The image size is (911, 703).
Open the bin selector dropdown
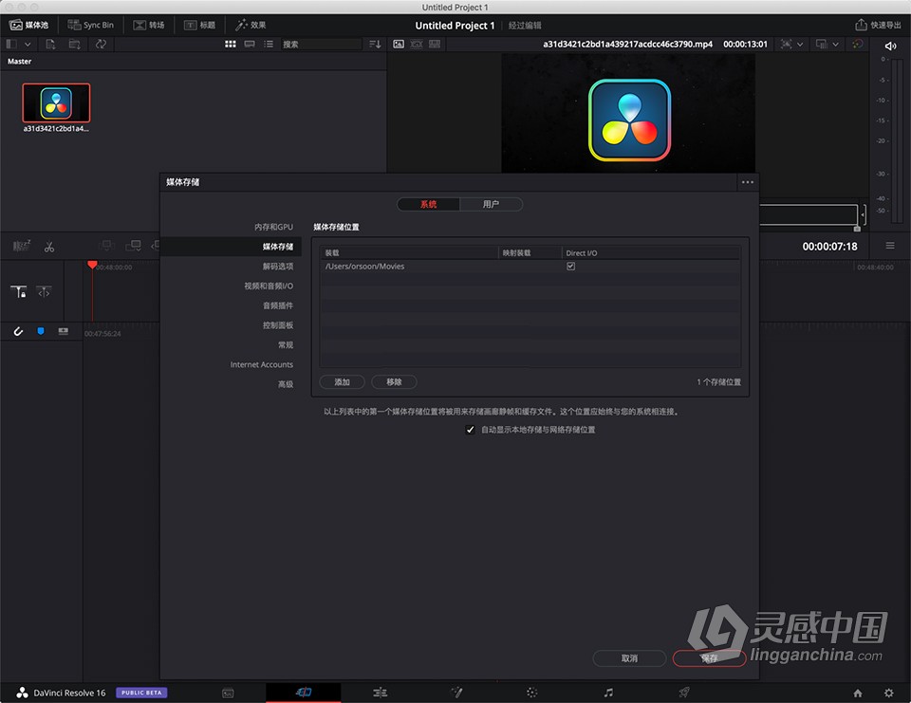(x=27, y=44)
